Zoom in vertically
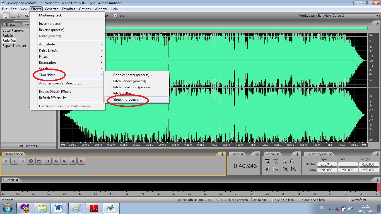This screenshot has height=214, width=381. point(285,169)
